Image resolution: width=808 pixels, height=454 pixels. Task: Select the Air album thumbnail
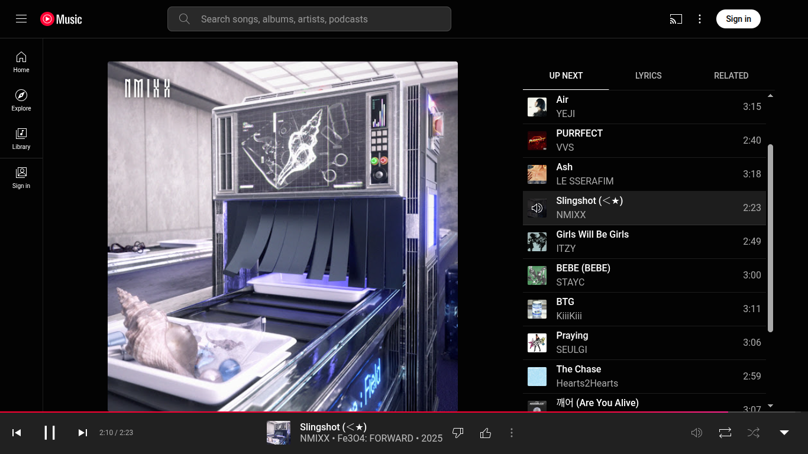tap(537, 107)
